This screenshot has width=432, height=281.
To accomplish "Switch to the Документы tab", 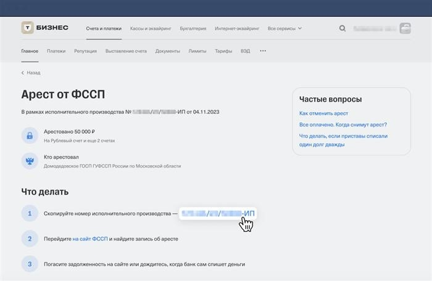I will coord(168,51).
